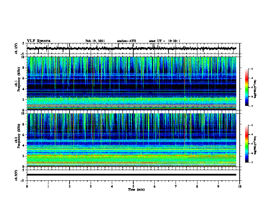Click time axis tick label "7"
This screenshot has width=270, height=209.
click(176, 186)
